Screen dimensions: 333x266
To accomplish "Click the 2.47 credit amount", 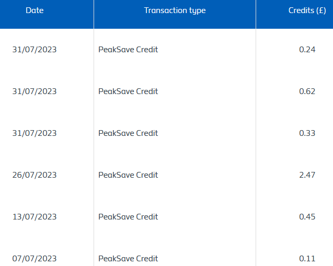I will pos(307,175).
